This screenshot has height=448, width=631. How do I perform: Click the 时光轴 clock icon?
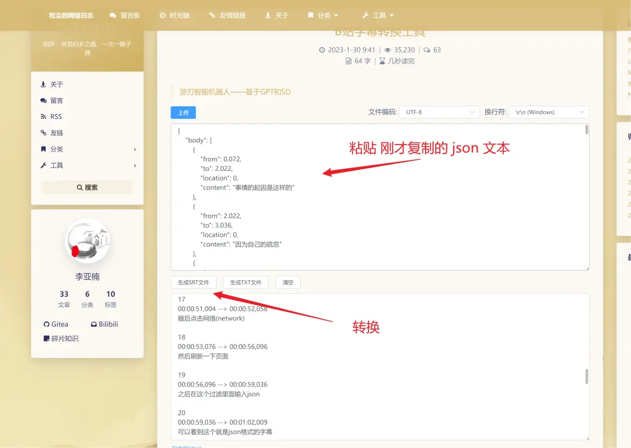[163, 15]
